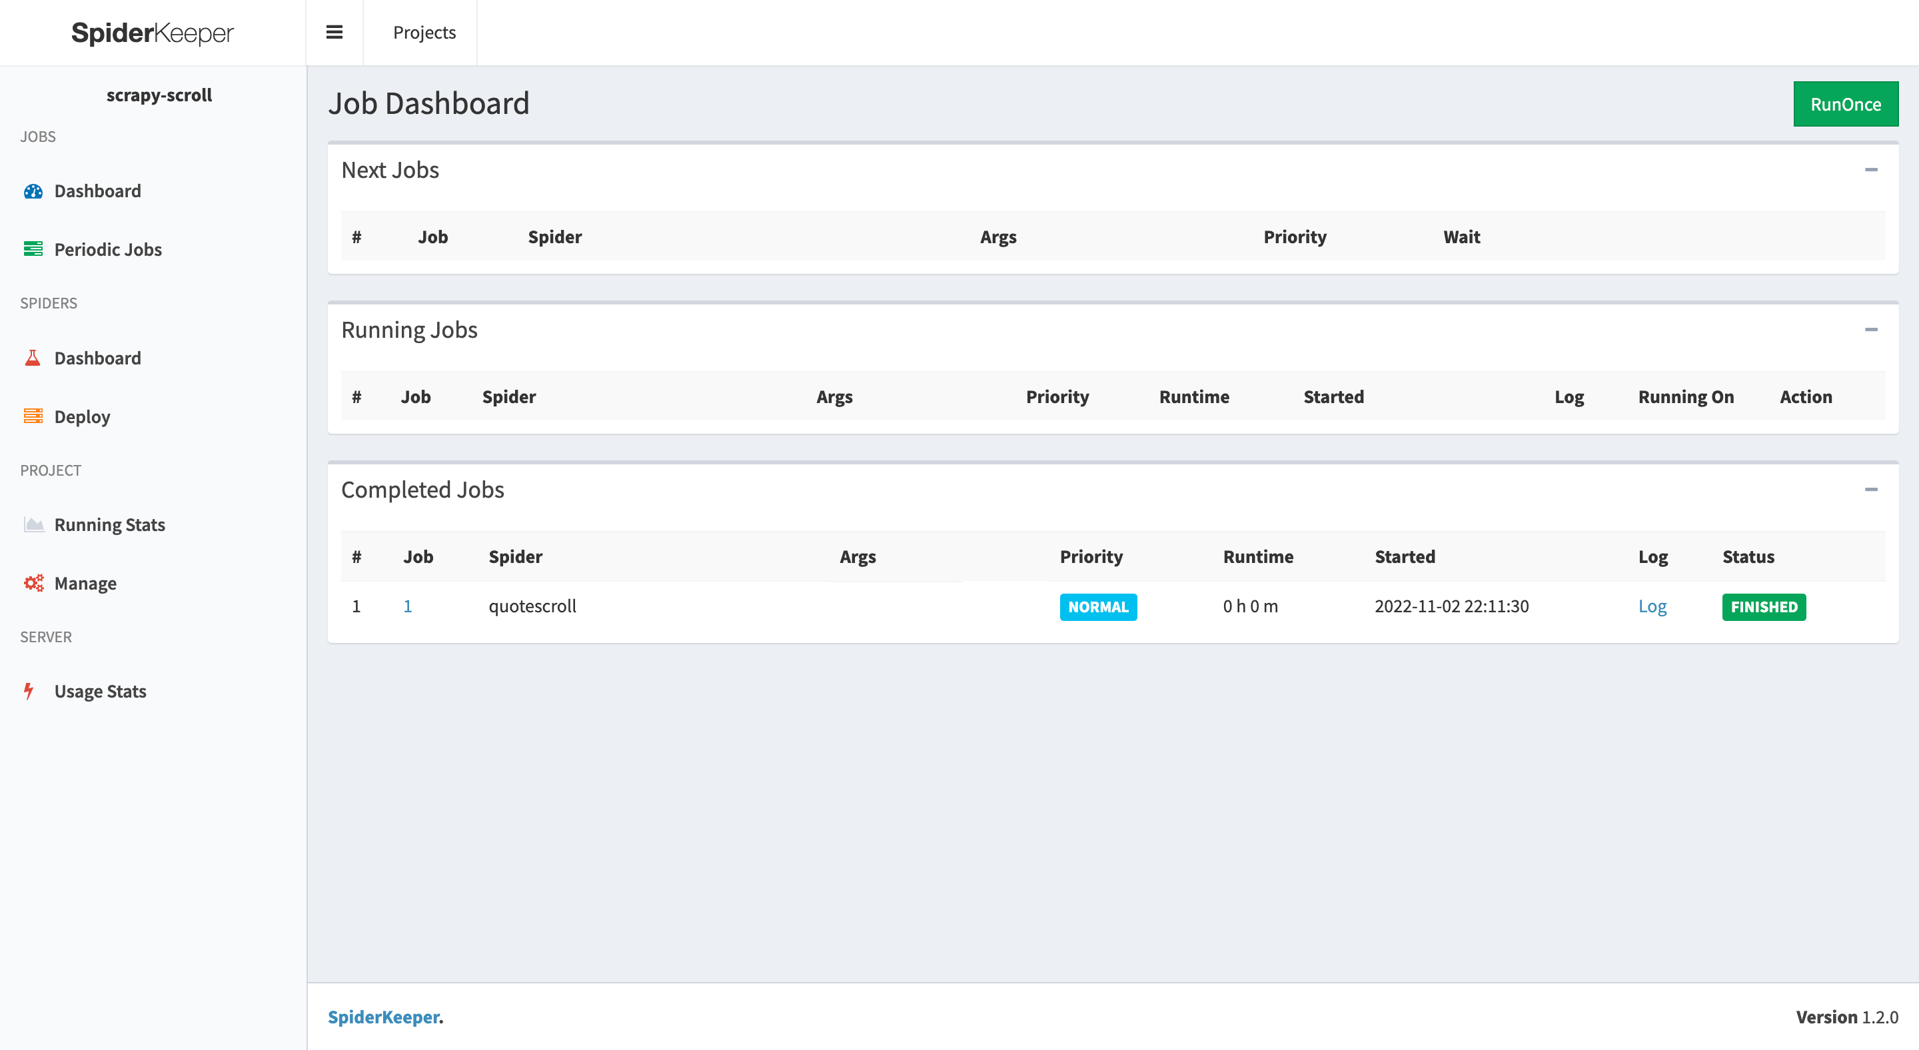Collapse the Running Jobs panel
This screenshot has width=1919, height=1050.
[1870, 330]
